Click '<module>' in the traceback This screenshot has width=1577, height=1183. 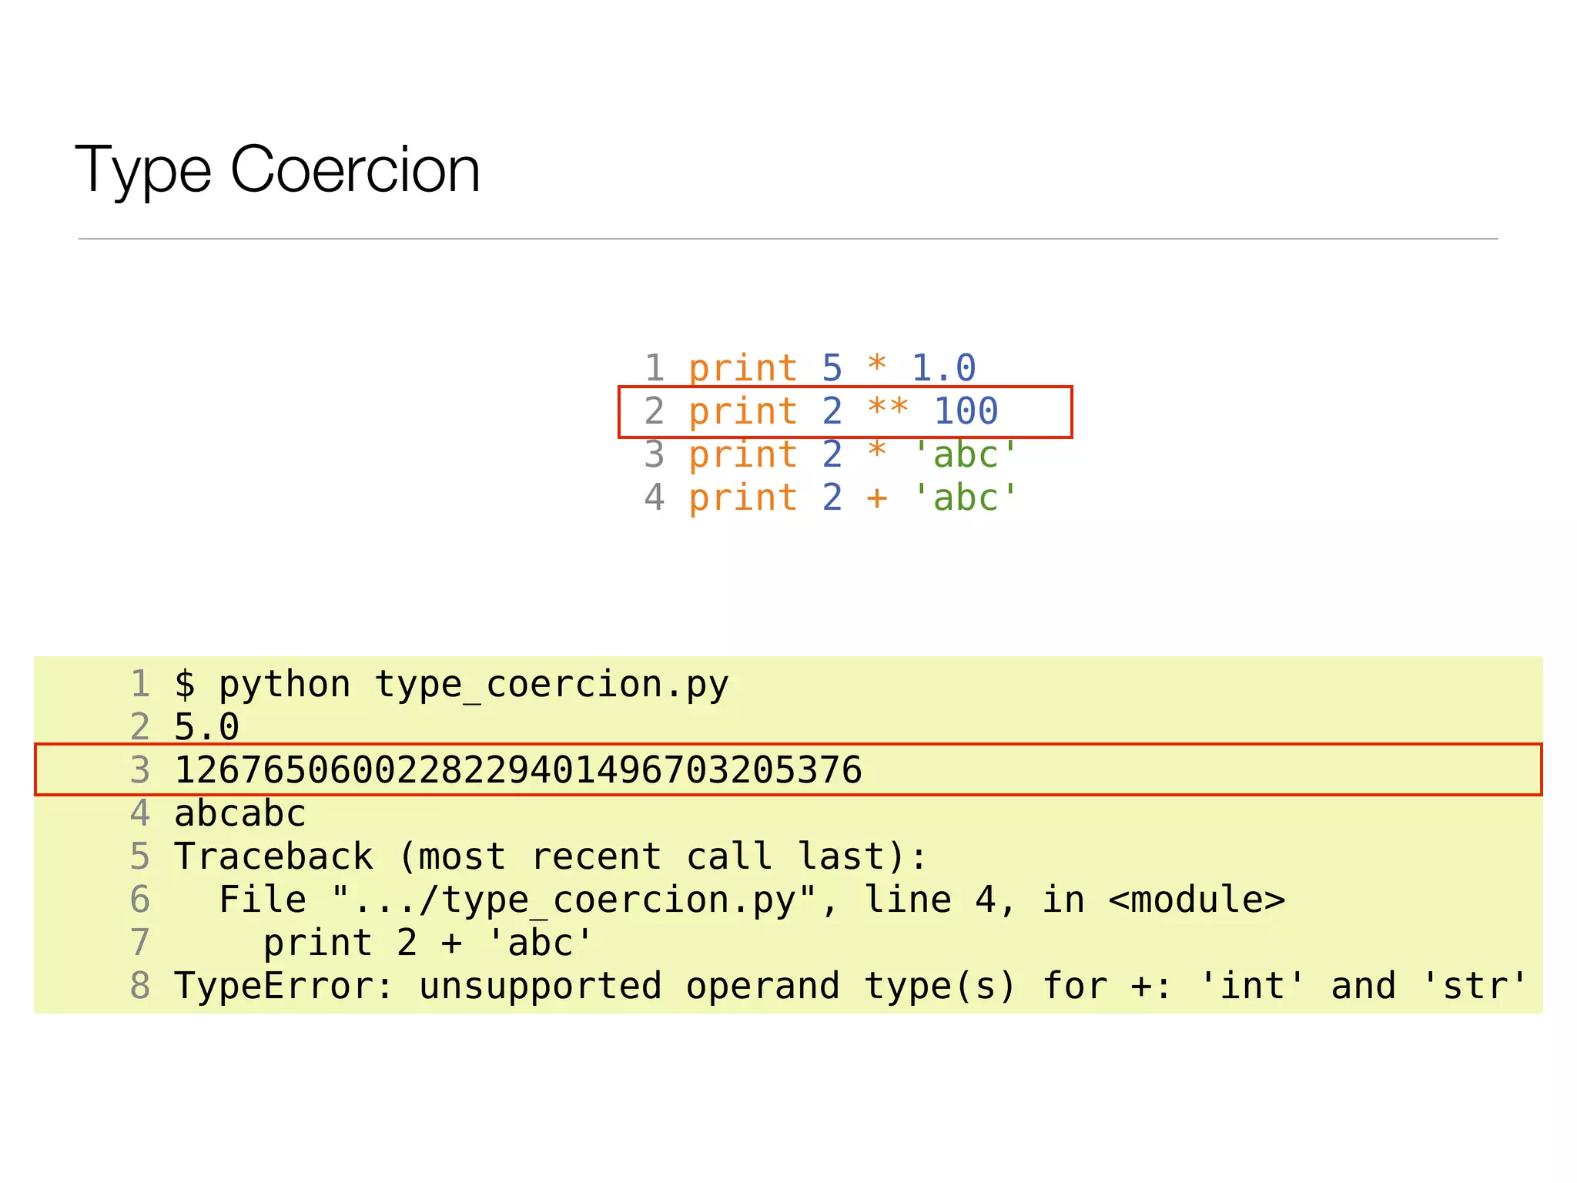coord(1196,900)
